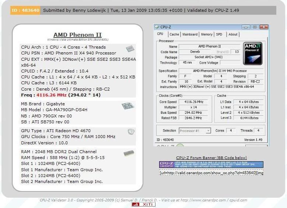Screen dimensions: 287x208
Task: Click the Technology field showing 45 nm
Action: click(x=187, y=63)
